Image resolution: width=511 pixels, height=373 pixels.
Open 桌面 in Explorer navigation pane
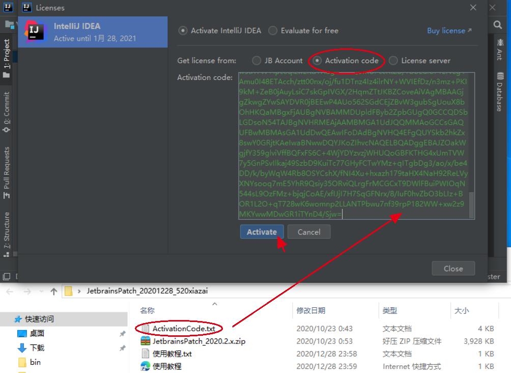[37, 333]
